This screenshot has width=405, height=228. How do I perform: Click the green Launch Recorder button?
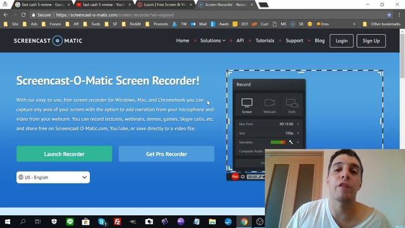65,154
